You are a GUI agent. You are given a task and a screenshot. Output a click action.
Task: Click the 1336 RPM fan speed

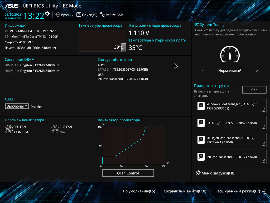[x=21, y=132]
